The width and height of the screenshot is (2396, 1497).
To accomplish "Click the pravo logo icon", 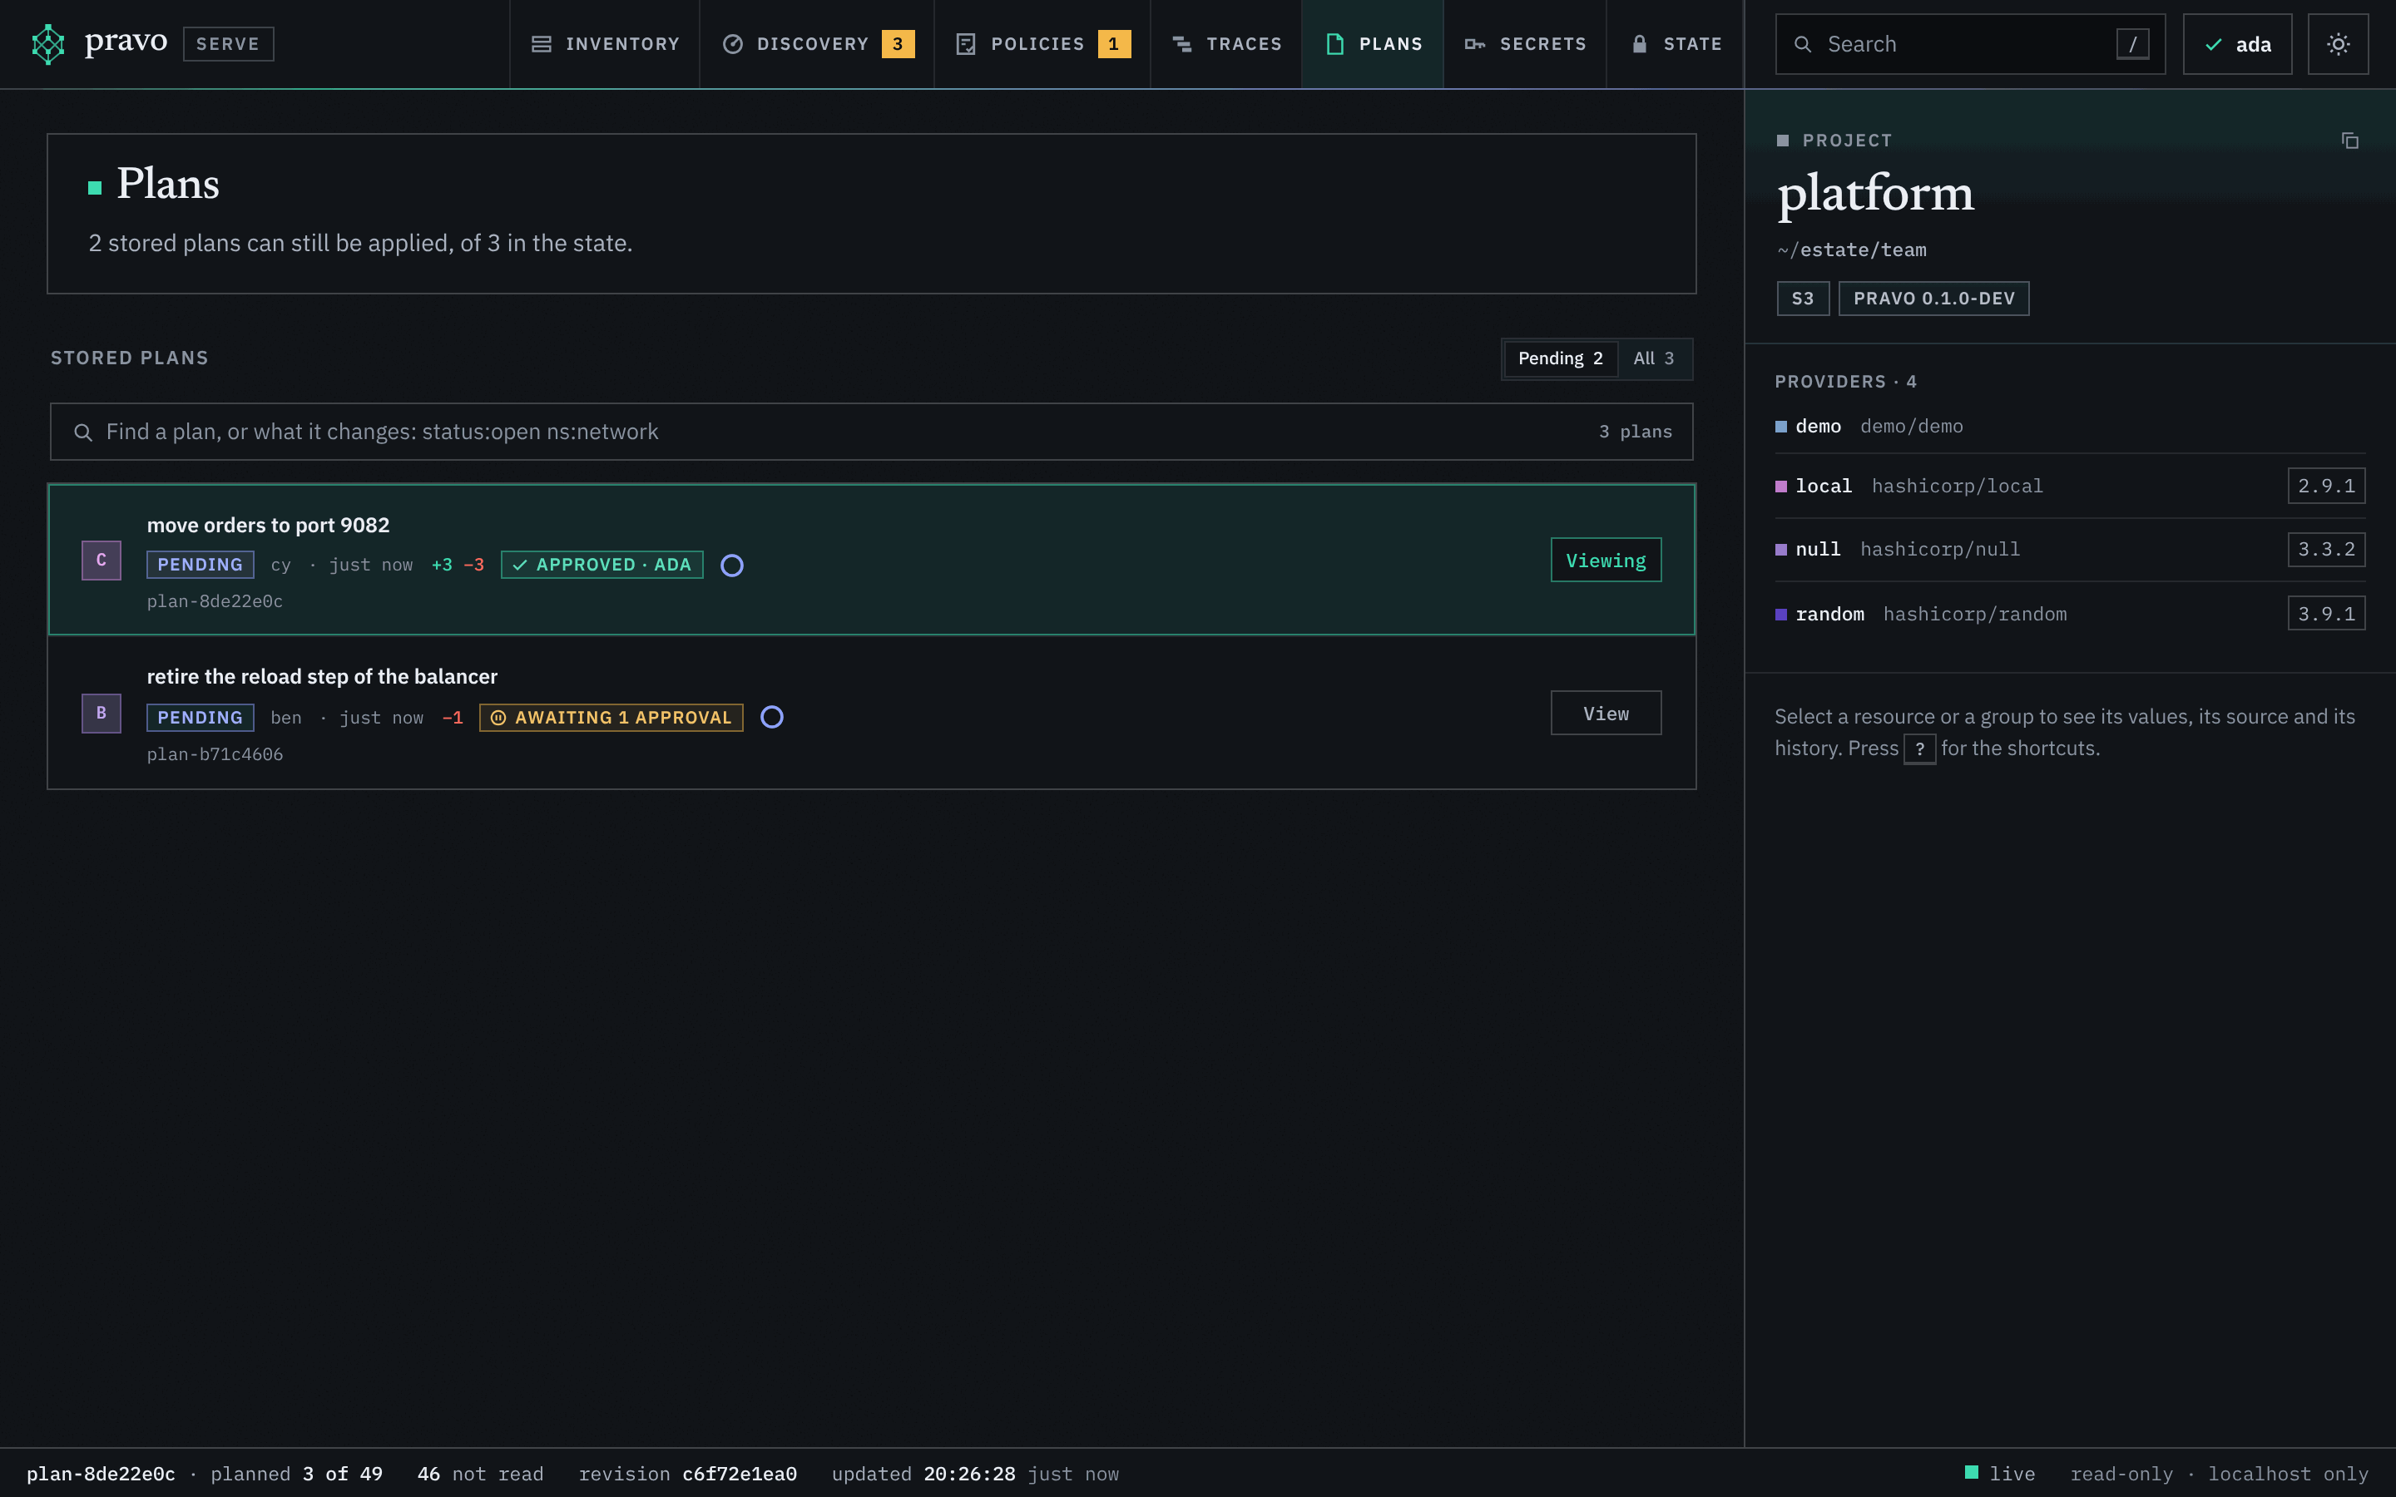I will click(47, 43).
